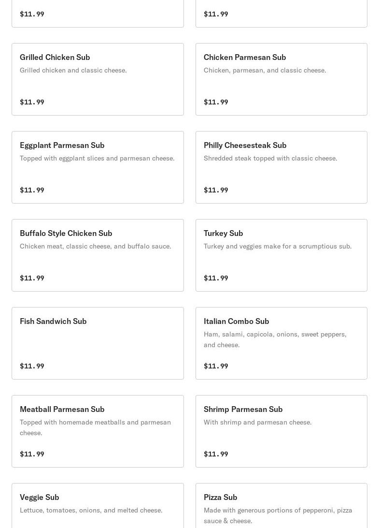Click the Philly Cheesesteak Sub description
379x528 pixels.
[270, 158]
